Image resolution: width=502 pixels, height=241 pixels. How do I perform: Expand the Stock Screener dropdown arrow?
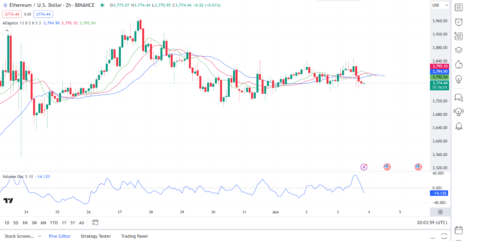pos(40,236)
